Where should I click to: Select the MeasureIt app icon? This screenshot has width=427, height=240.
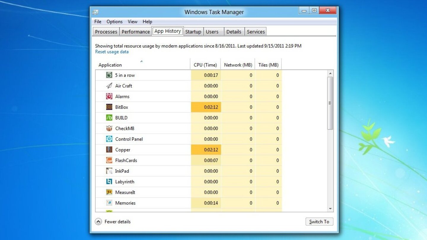pyautogui.click(x=109, y=192)
